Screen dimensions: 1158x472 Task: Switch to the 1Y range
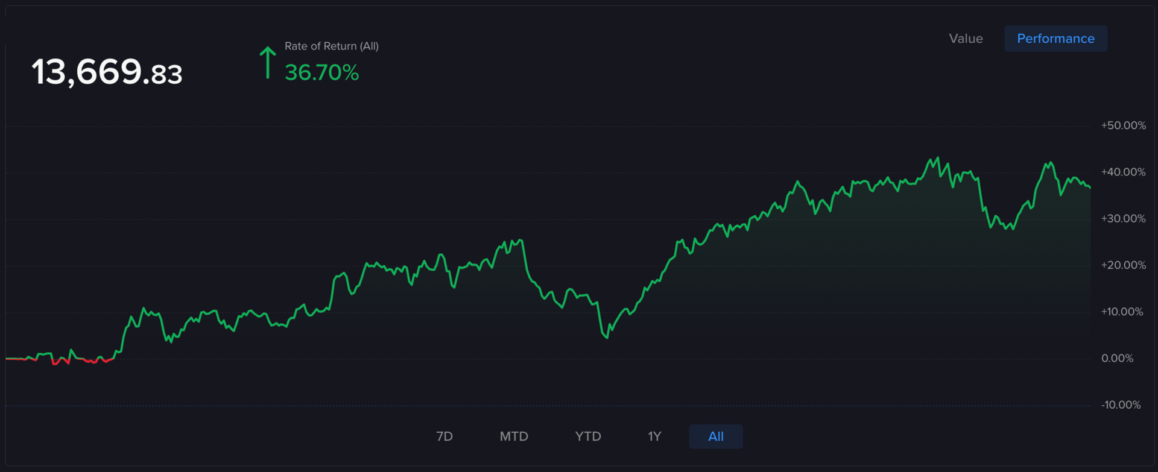tap(654, 436)
